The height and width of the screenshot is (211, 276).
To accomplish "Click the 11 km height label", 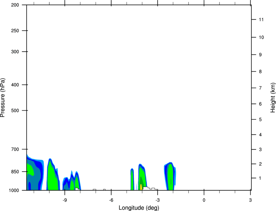I will tap(261, 19).
